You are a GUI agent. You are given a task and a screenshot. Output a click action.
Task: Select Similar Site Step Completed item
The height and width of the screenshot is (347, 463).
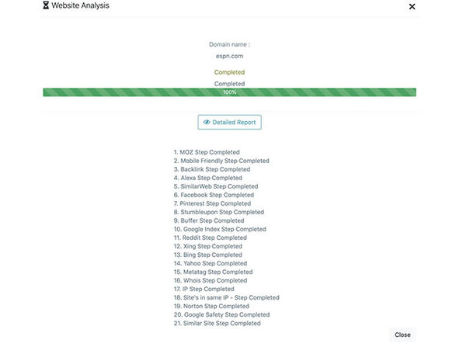coord(217,324)
